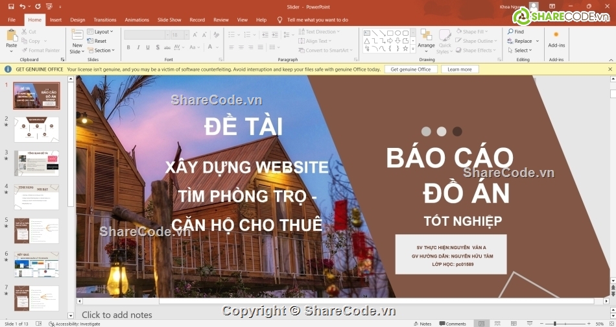The image size is (616, 327).
Task: Open the font name combo box
Action: tap(147, 34)
